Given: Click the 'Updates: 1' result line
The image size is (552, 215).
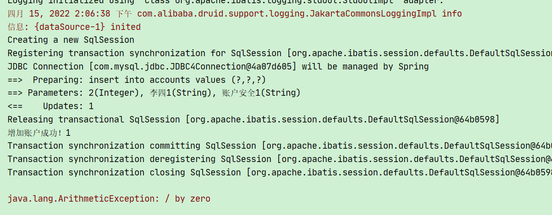Looking at the screenshot, I should 50,106.
